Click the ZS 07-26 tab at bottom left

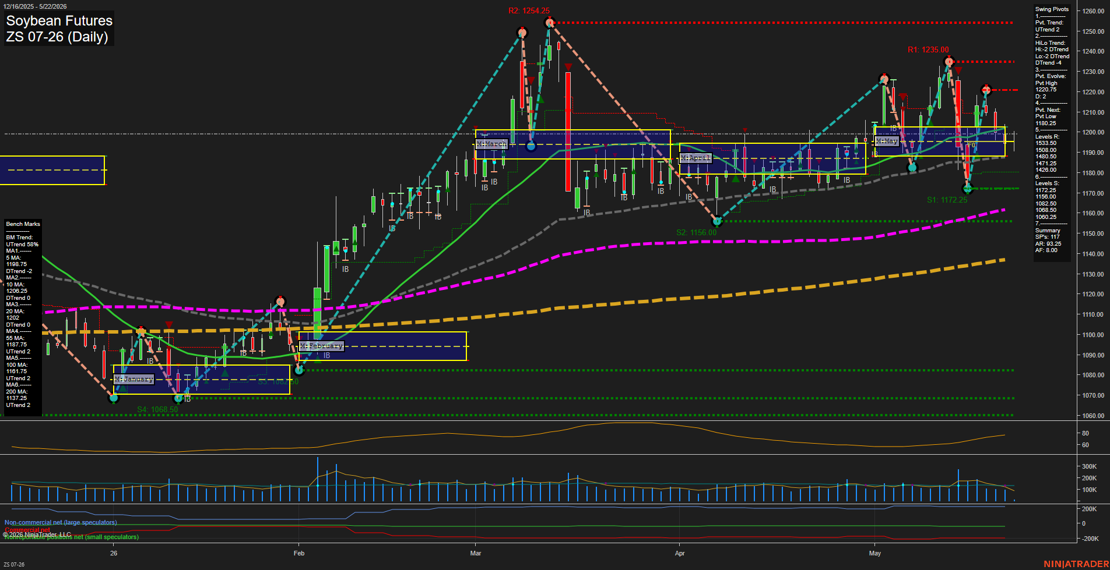[x=14, y=565]
